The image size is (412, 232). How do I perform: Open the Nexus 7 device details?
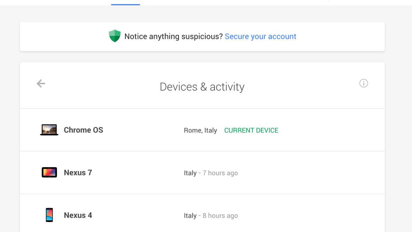click(78, 173)
